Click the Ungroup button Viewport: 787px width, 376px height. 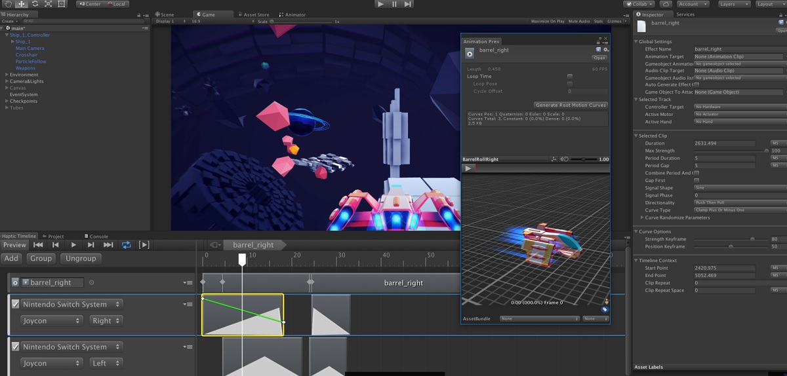click(x=81, y=258)
